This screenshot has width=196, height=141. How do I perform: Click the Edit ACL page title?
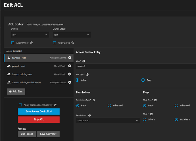[13, 5]
